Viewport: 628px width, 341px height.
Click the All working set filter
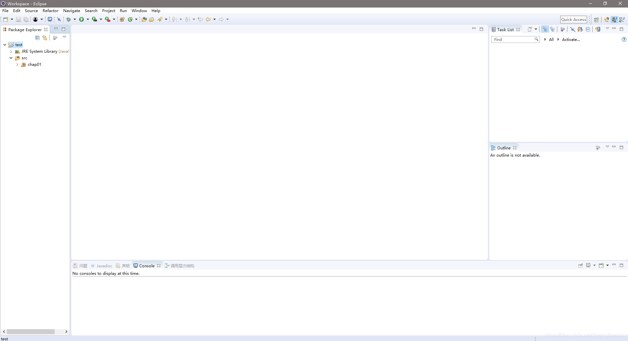[x=551, y=39]
